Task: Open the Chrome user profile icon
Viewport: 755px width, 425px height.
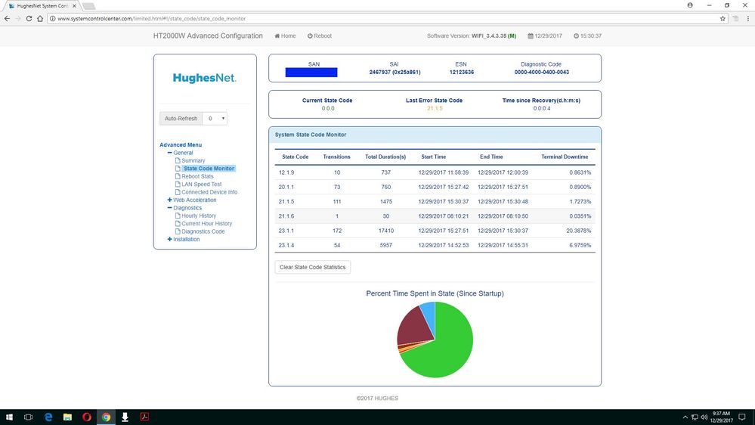Action: (x=690, y=5)
